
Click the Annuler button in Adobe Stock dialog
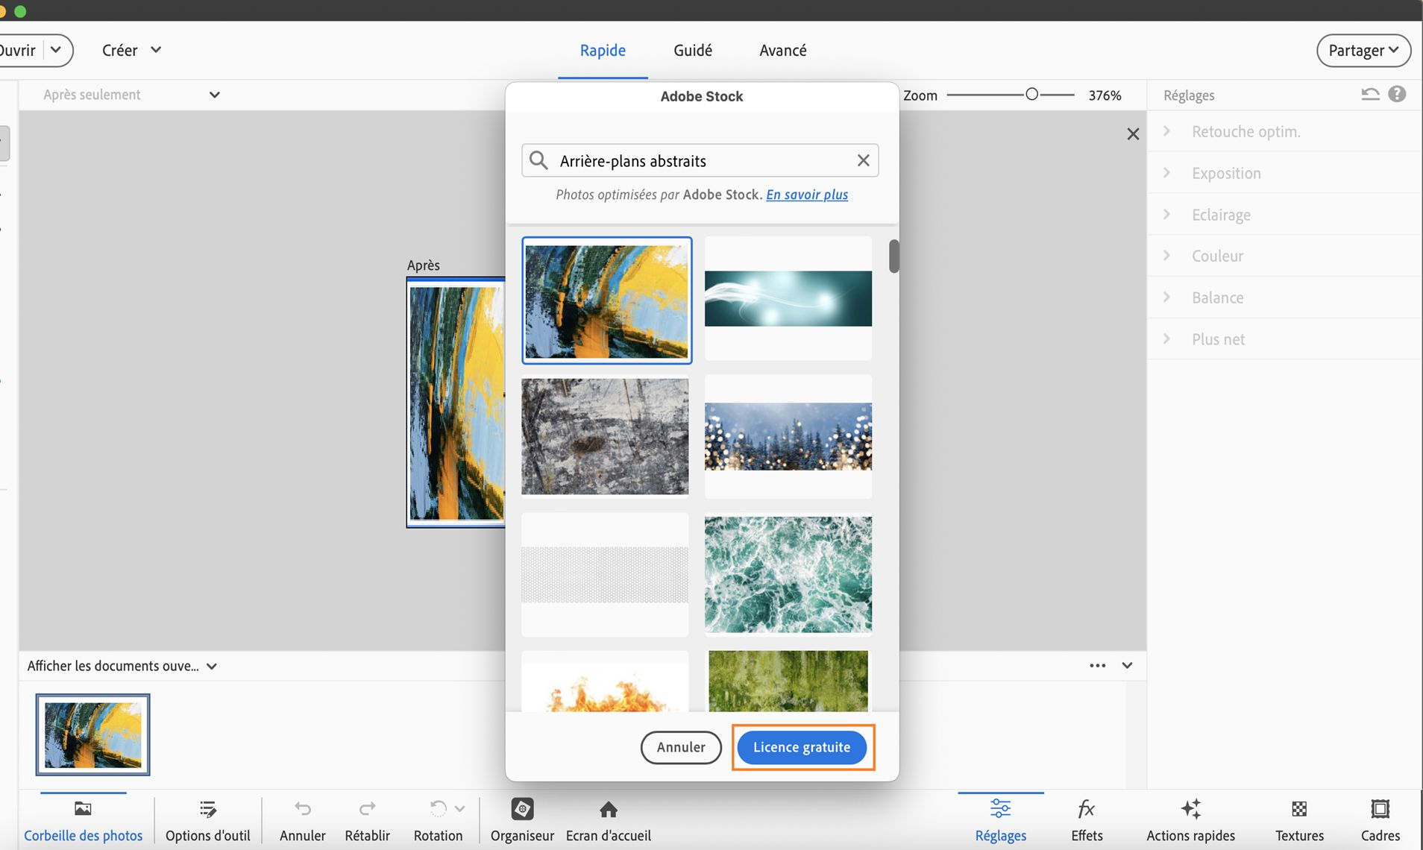click(681, 747)
